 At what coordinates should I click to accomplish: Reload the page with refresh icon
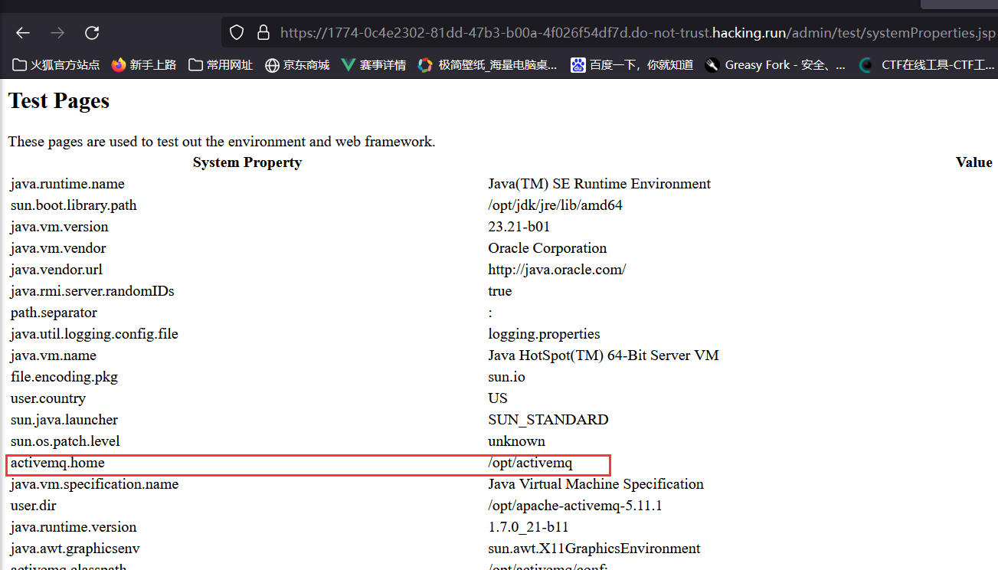point(92,33)
